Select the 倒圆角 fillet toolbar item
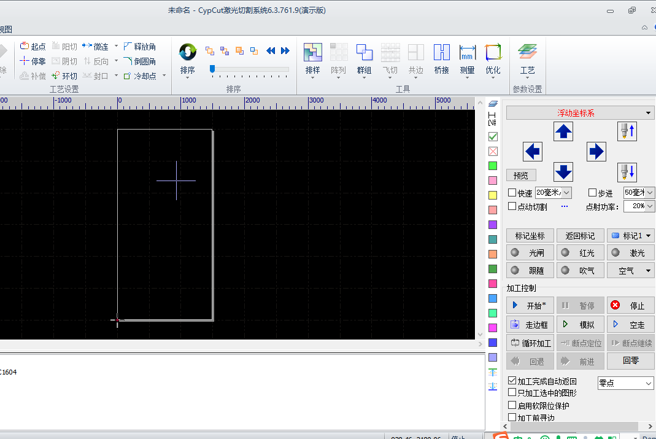The height and width of the screenshot is (439, 656). click(x=141, y=61)
